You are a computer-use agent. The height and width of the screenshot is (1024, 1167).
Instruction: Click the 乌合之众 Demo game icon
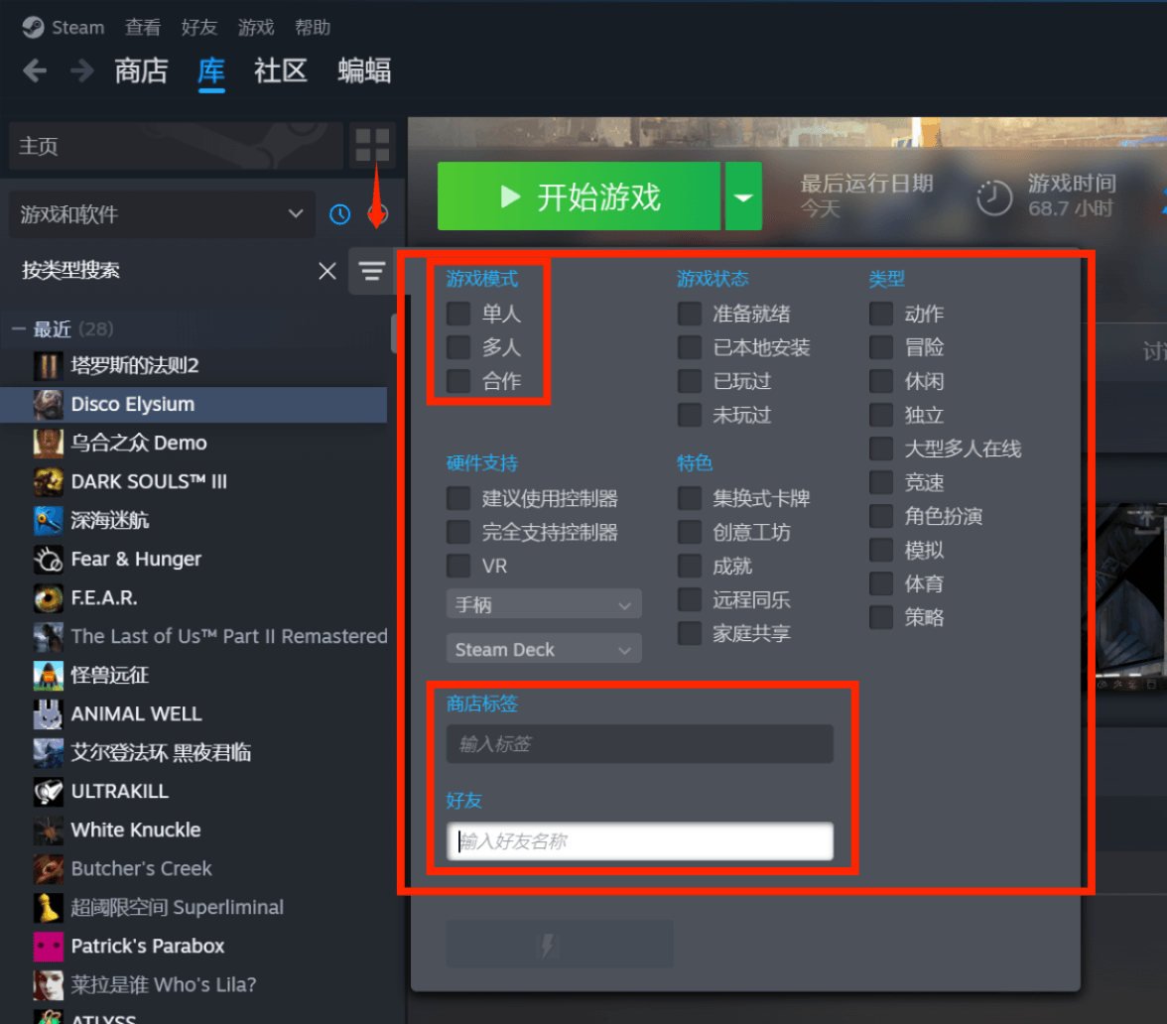tap(49, 443)
